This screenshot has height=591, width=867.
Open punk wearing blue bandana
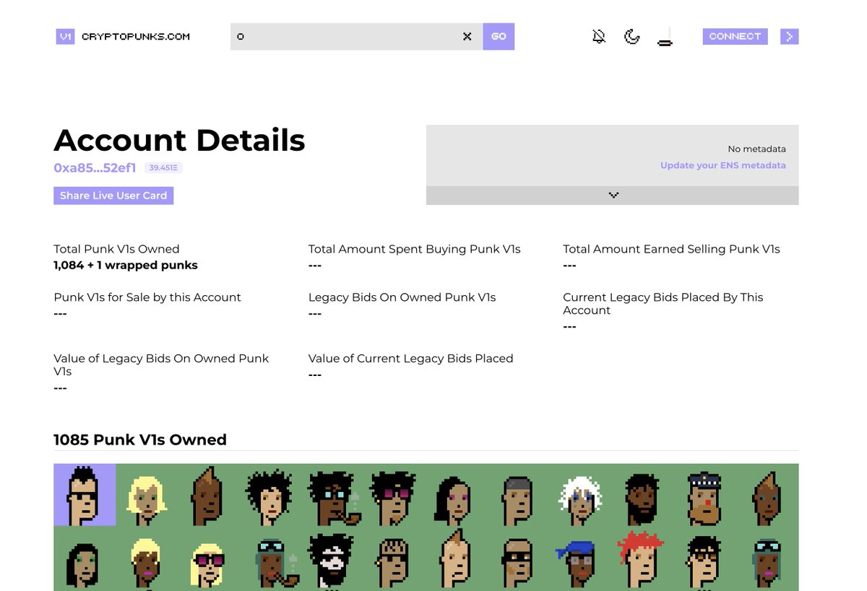click(582, 559)
